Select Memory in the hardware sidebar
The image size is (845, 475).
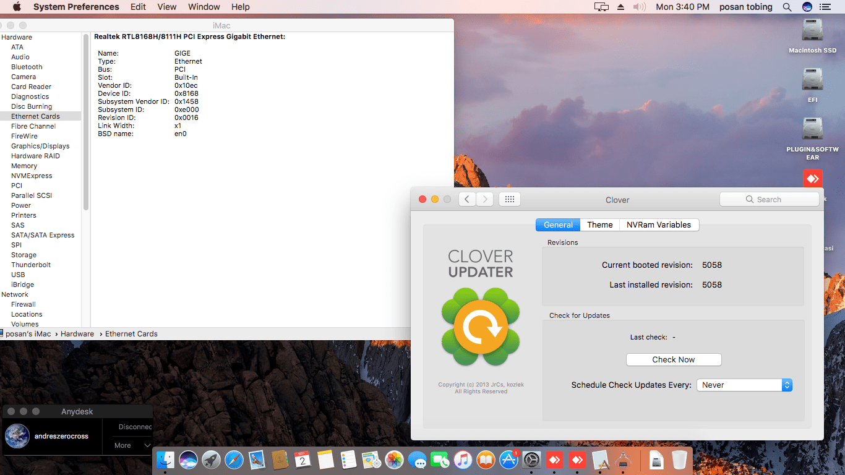tap(24, 166)
